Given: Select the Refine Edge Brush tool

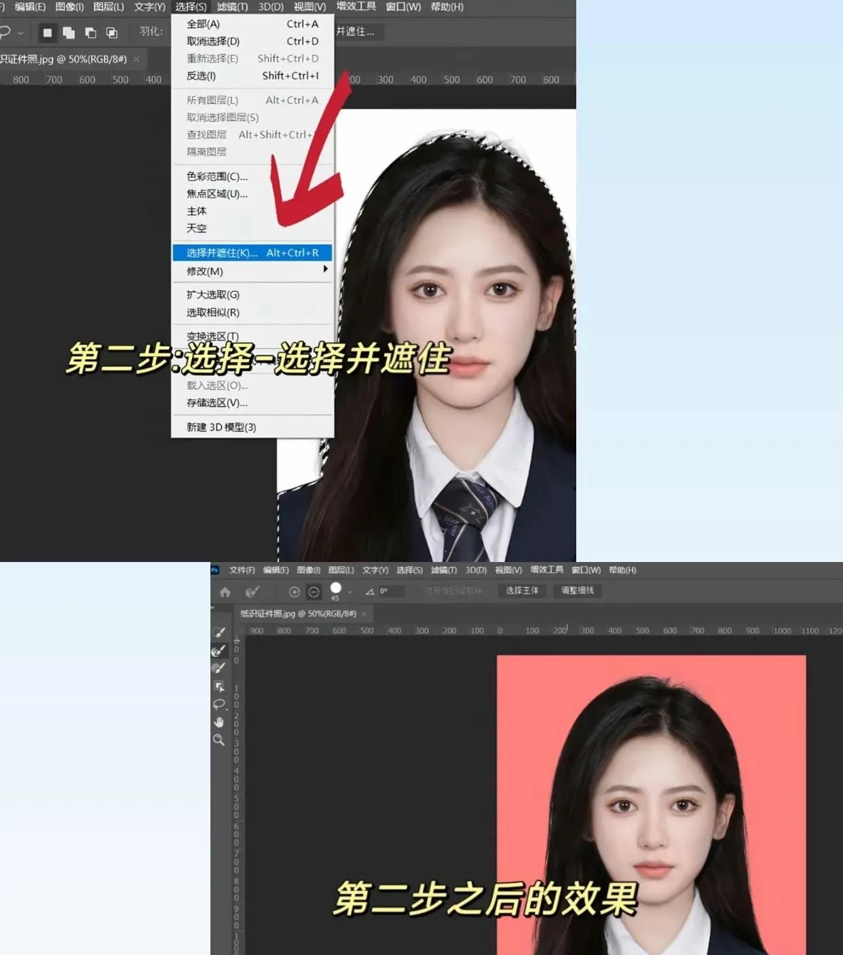Looking at the screenshot, I should [219, 650].
